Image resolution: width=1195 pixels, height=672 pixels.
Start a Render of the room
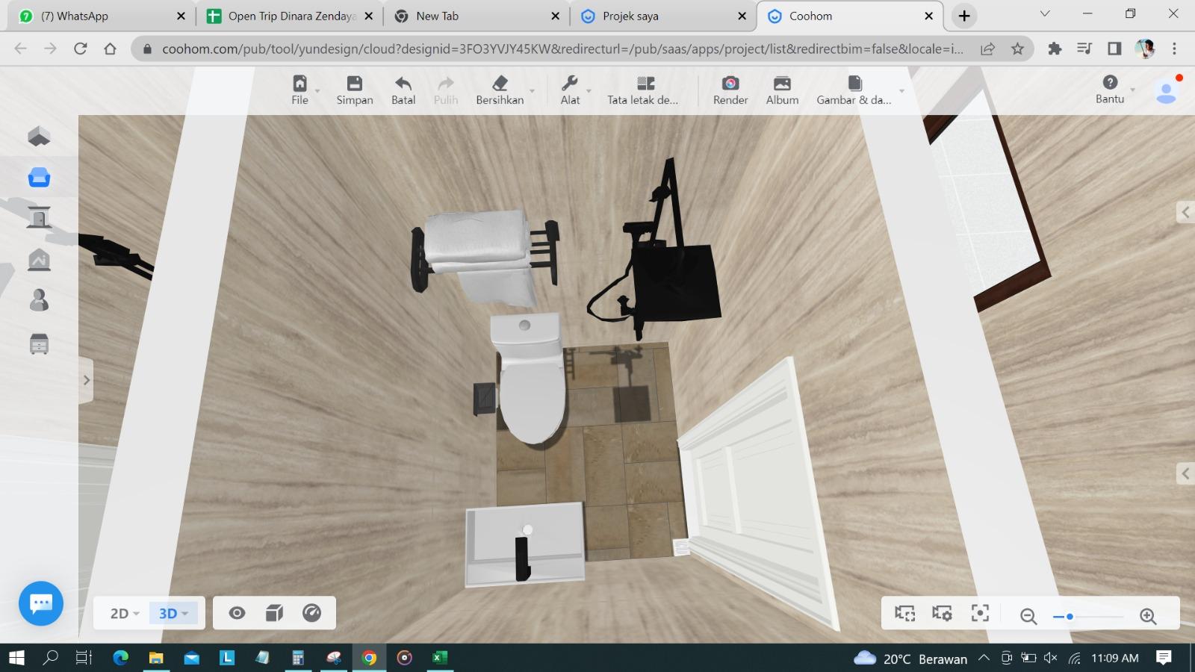(x=730, y=90)
